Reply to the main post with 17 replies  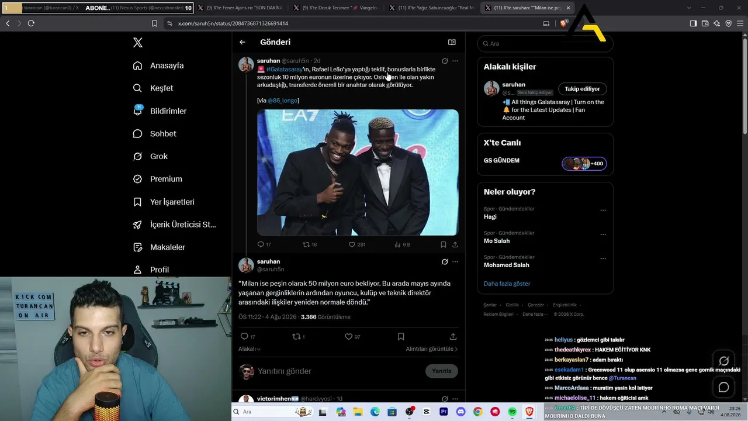point(248,337)
